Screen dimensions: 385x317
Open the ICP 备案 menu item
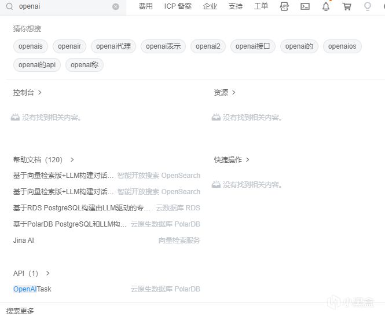coord(178,6)
